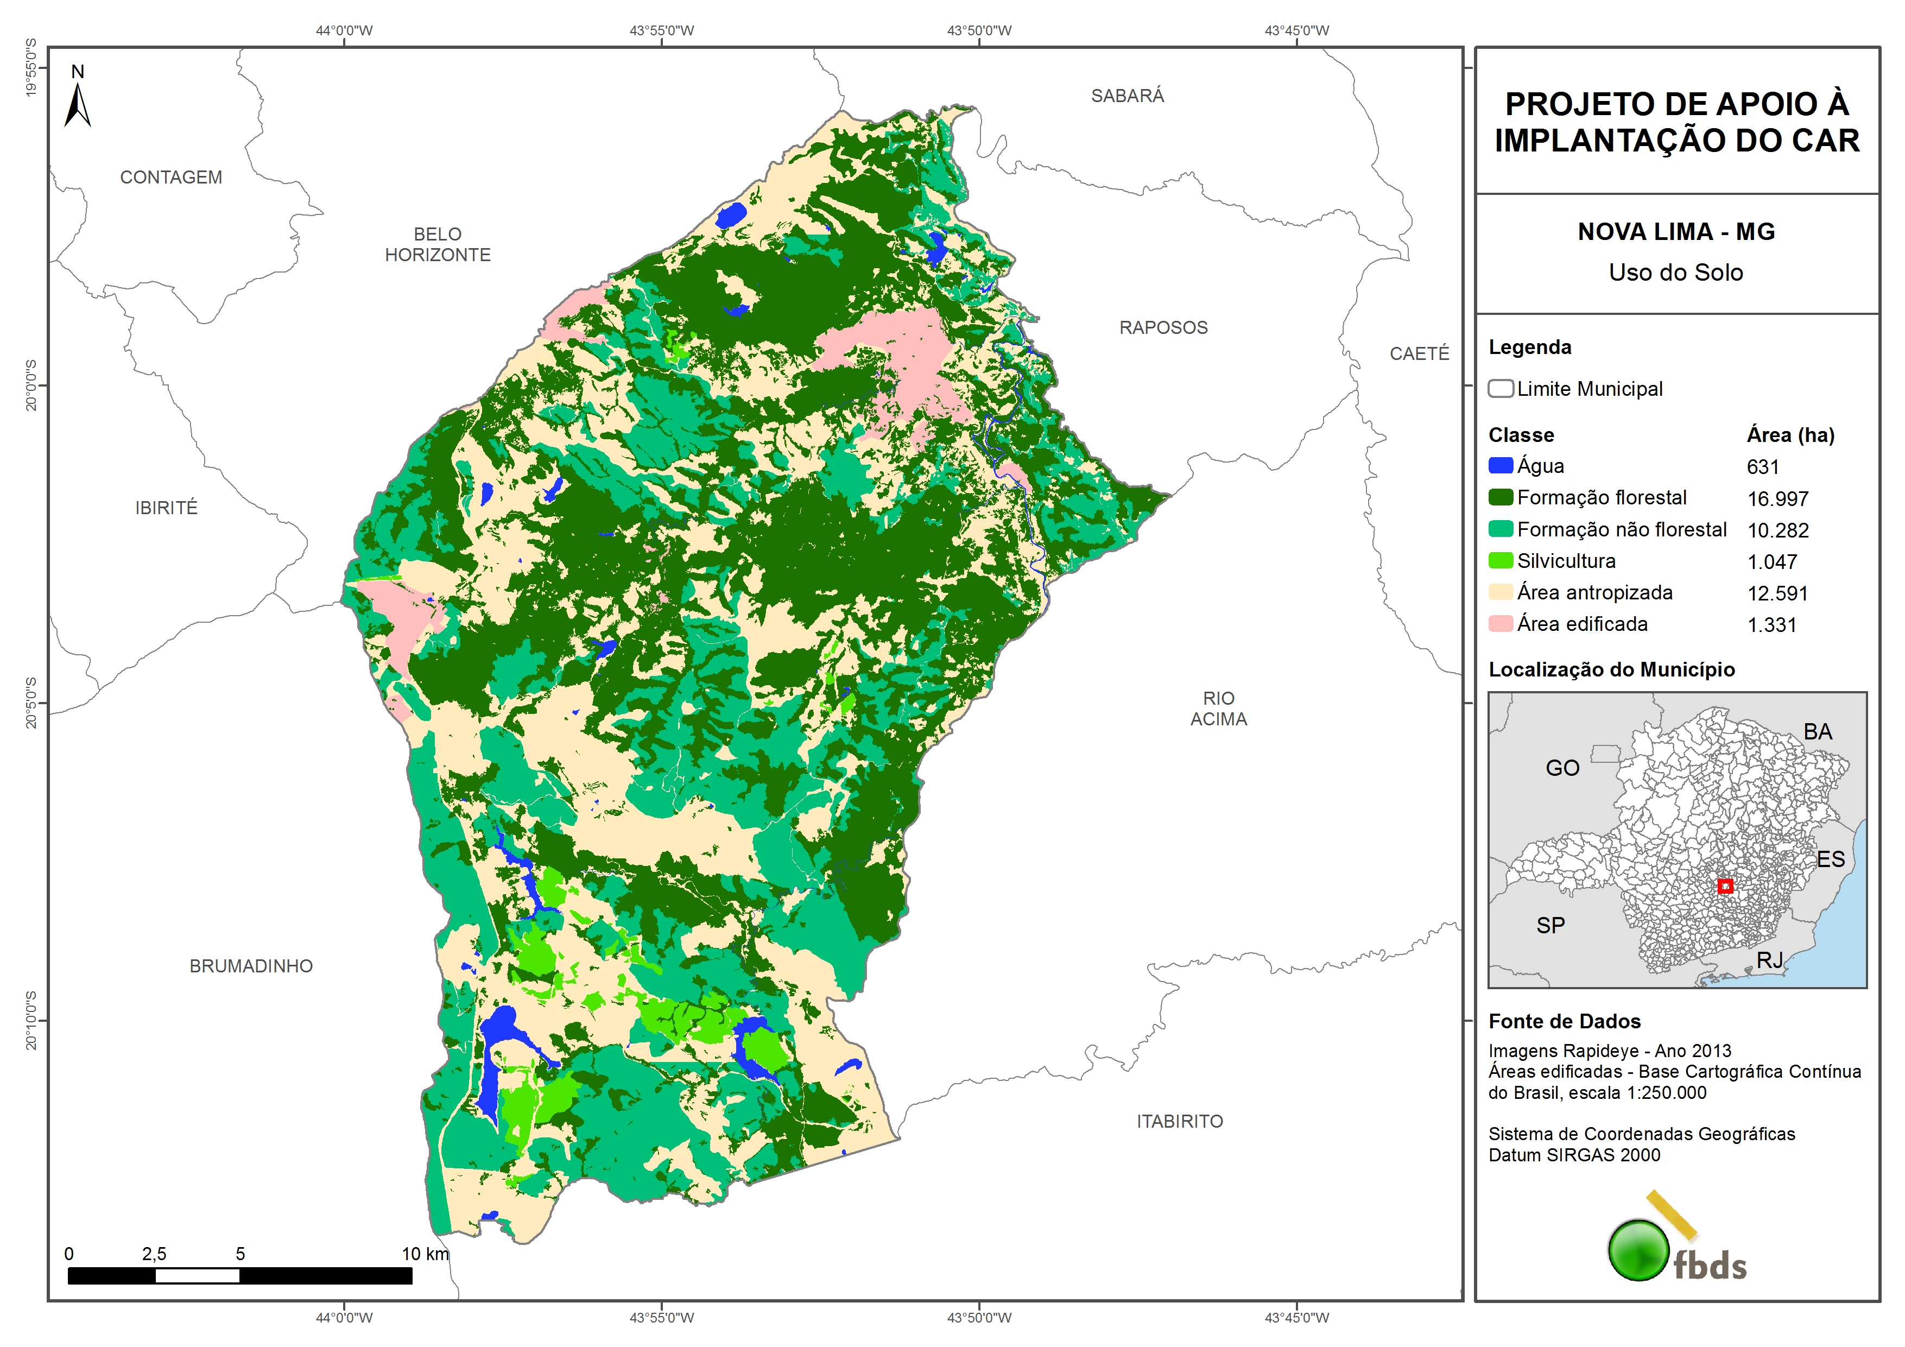Click the bright green Silvicultura swatch
The image size is (1905, 1347).
pos(1500,560)
